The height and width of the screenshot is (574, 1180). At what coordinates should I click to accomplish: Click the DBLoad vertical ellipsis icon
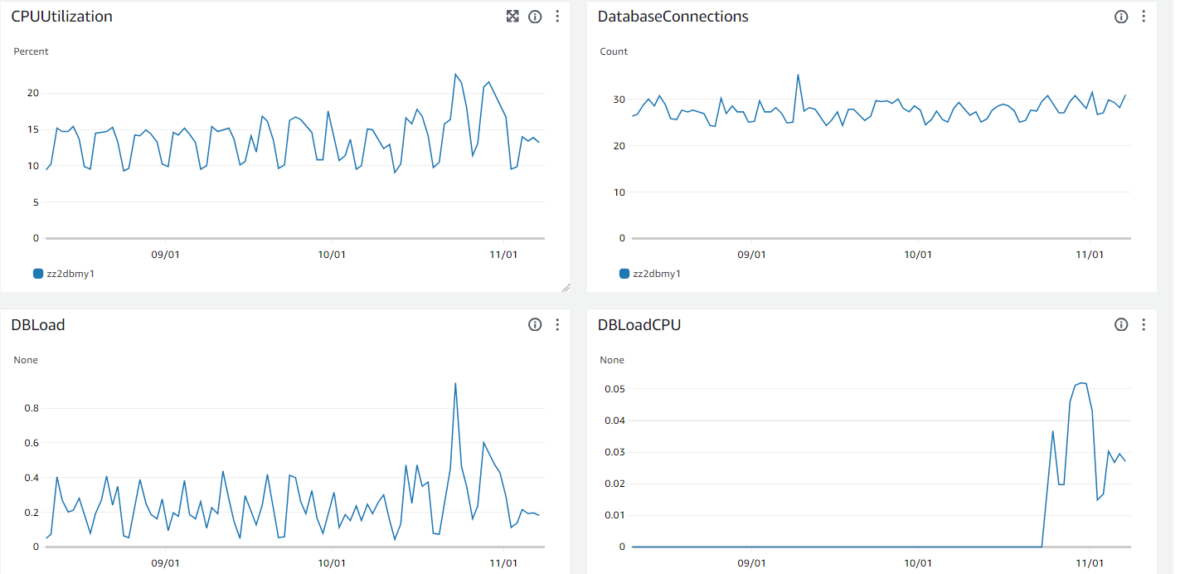pos(556,324)
